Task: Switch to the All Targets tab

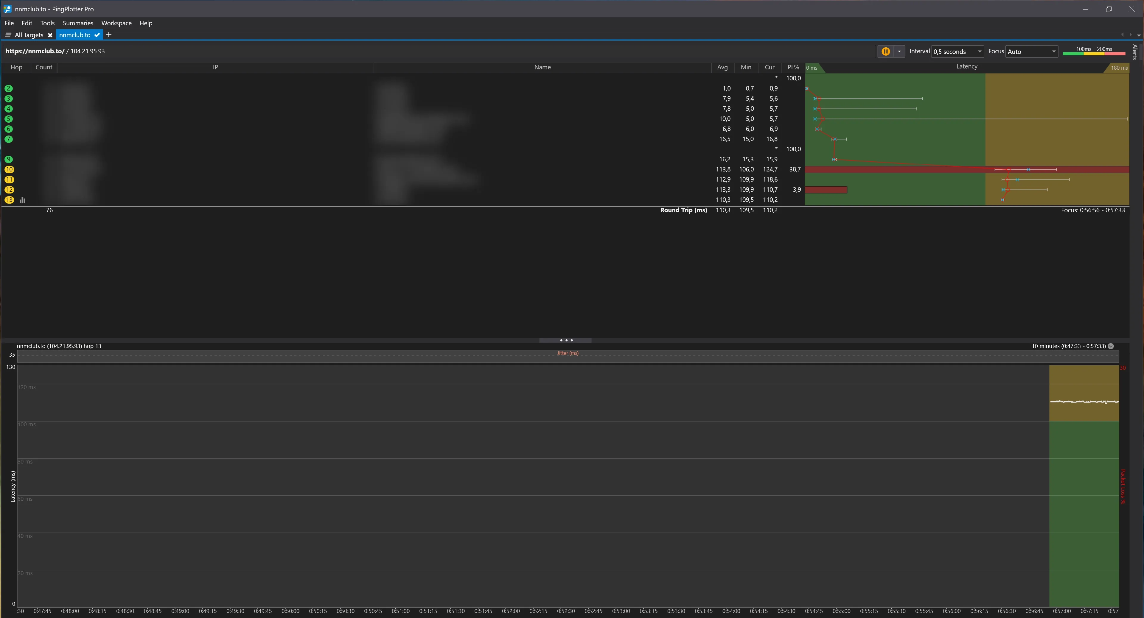Action: coord(29,35)
